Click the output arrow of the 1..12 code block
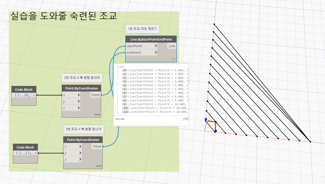325x184 pixels. click(x=35, y=153)
